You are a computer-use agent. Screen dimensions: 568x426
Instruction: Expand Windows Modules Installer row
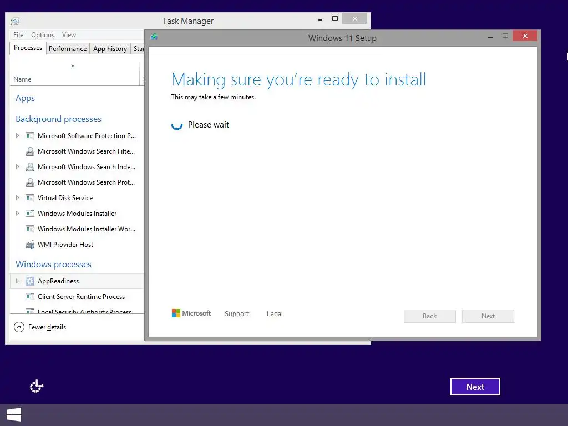tap(17, 214)
